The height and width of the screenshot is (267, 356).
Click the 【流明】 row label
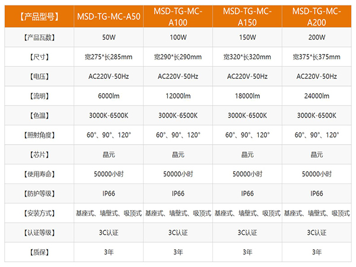click(39, 96)
